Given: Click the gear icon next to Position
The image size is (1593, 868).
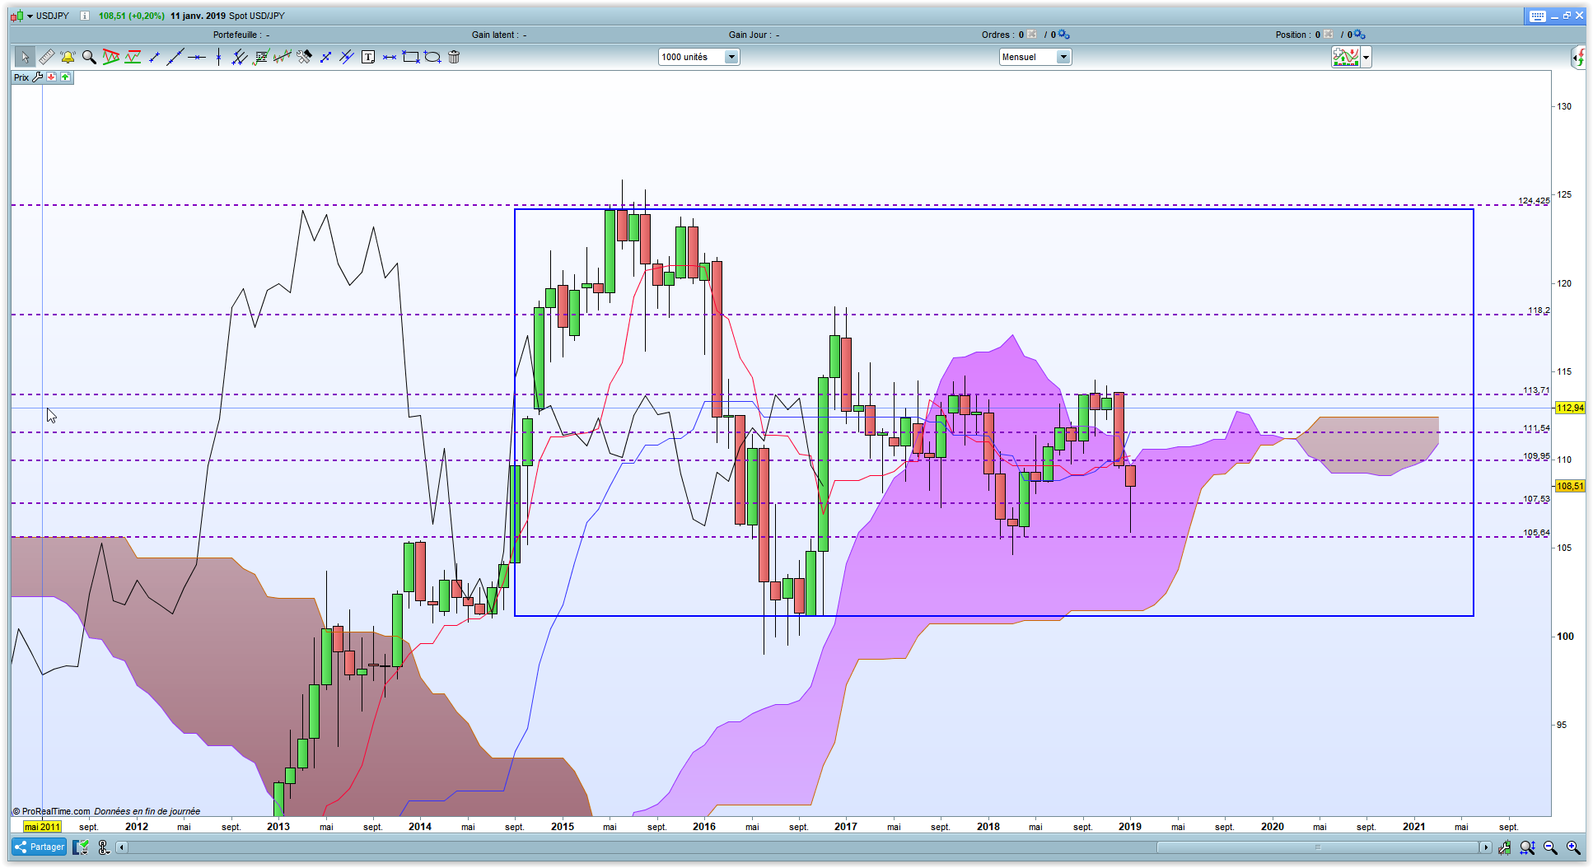Looking at the screenshot, I should click(x=1360, y=35).
